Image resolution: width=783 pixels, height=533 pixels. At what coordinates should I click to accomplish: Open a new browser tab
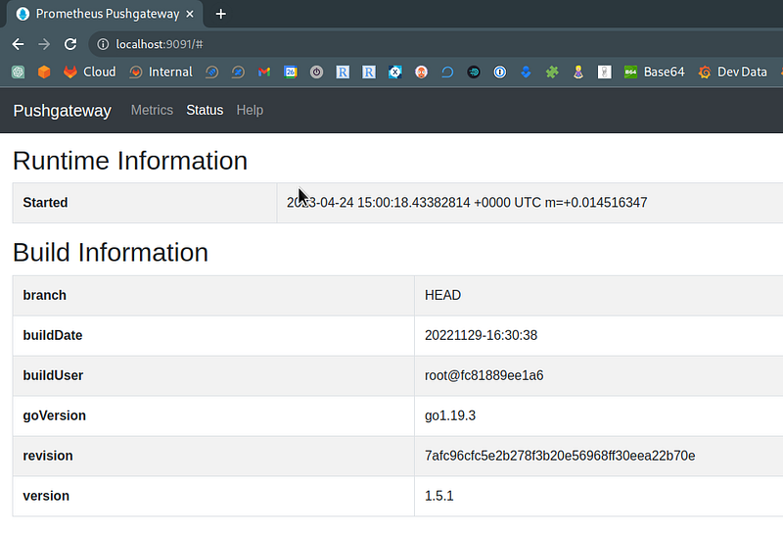coord(221,14)
